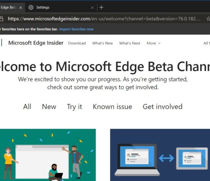Open a new tab with plus button
Screen dimensions: 210x181
click(x=101, y=7)
